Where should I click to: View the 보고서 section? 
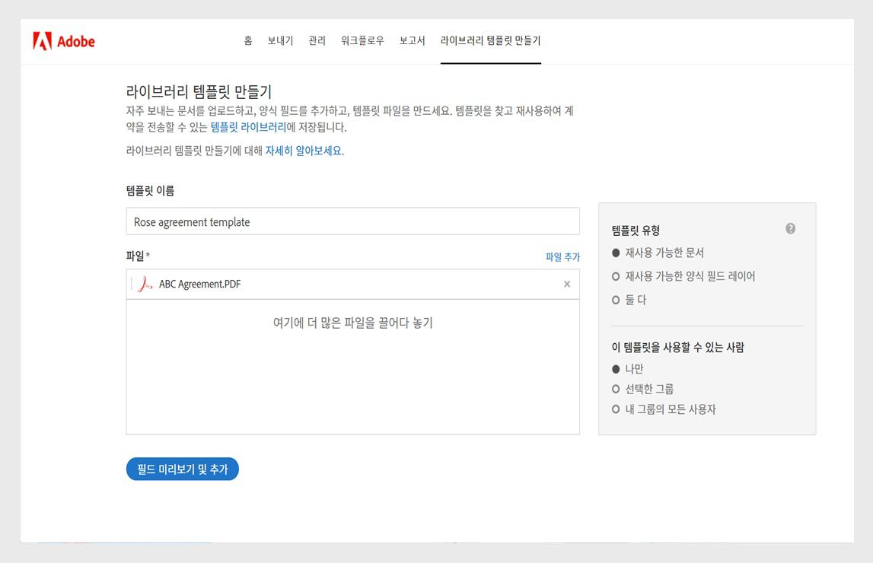412,41
